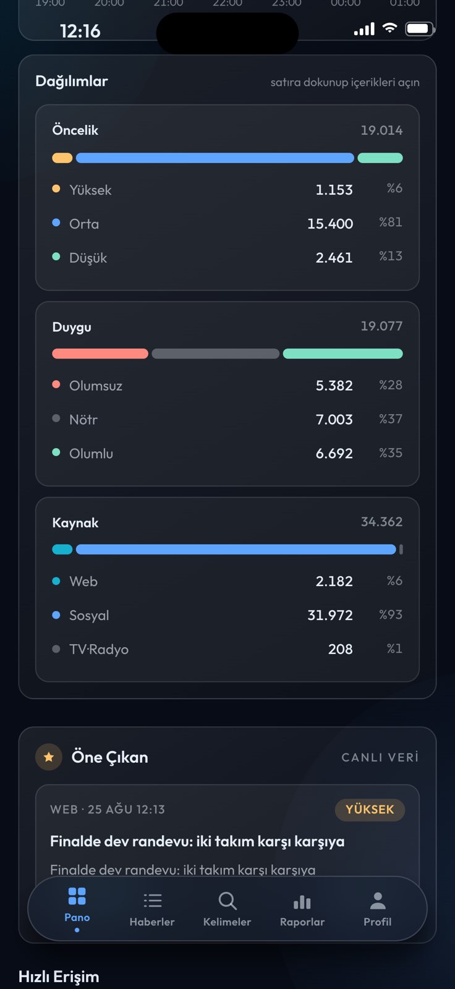The width and height of the screenshot is (455, 989).
Task: Tap the battery indicator in status bar
Action: [420, 28]
